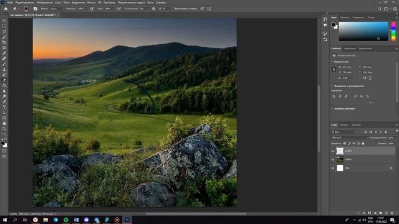Select the Brush tool in the left toolbar
The image size is (399, 224).
(4, 63)
